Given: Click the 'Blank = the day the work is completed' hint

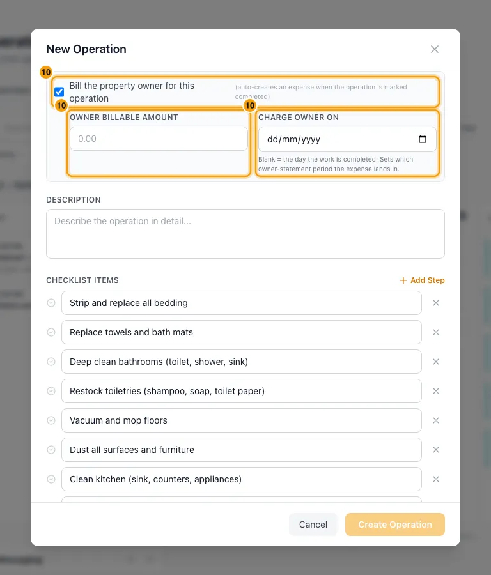Looking at the screenshot, I should tap(336, 164).
